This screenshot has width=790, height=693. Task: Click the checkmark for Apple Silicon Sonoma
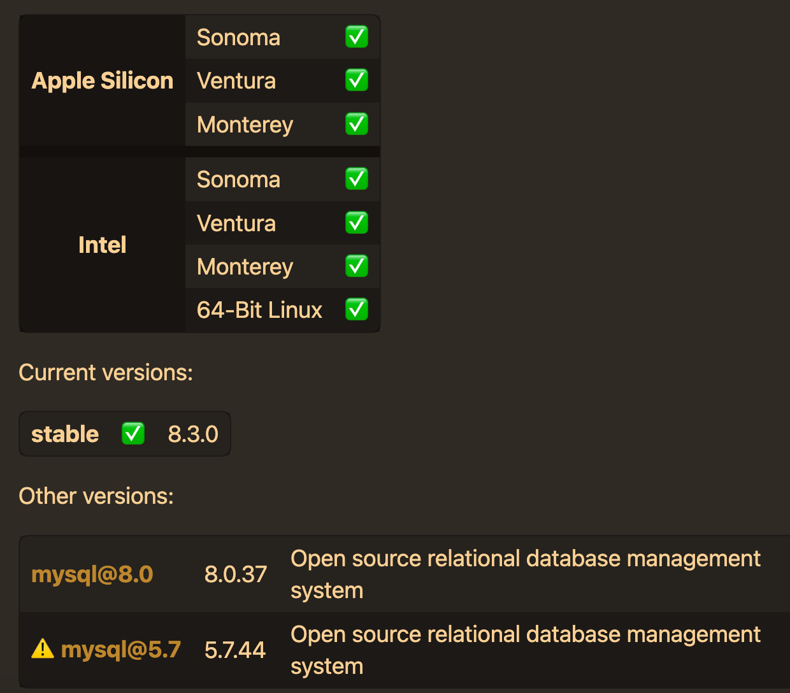point(356,37)
